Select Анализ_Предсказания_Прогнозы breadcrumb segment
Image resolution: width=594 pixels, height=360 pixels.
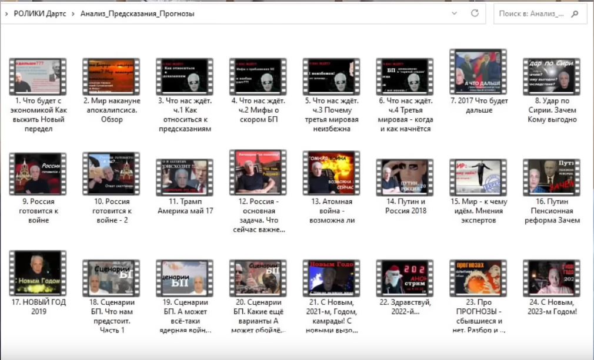click(x=137, y=14)
